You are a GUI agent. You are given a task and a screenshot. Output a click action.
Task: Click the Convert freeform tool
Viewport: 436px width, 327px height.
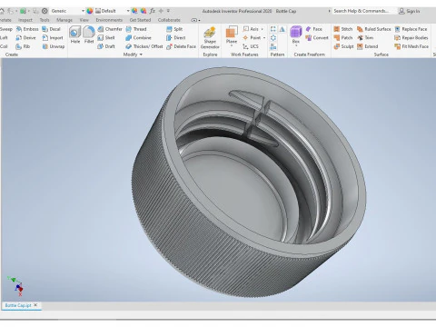click(317, 38)
